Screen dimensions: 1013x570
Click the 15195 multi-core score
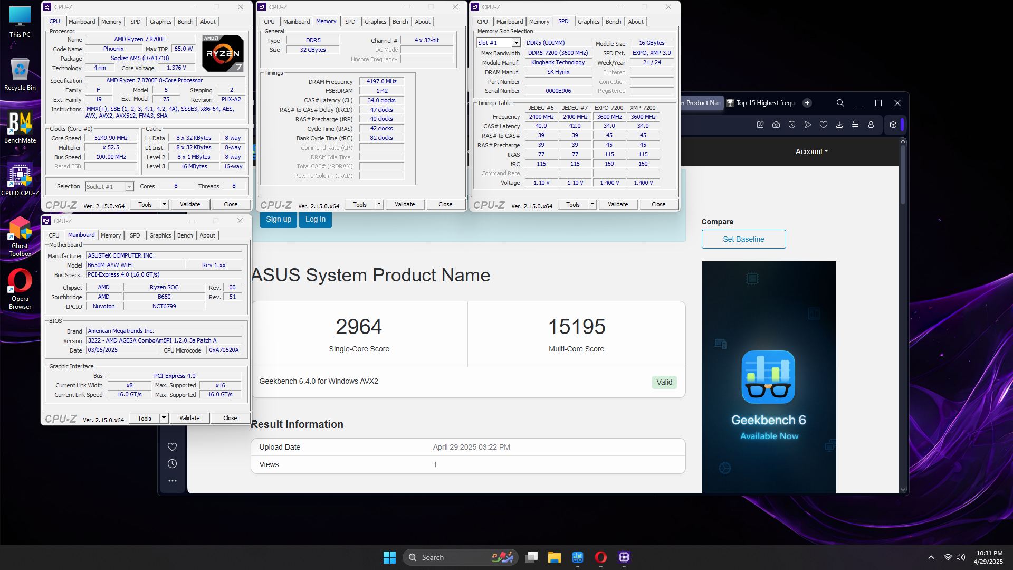(577, 327)
